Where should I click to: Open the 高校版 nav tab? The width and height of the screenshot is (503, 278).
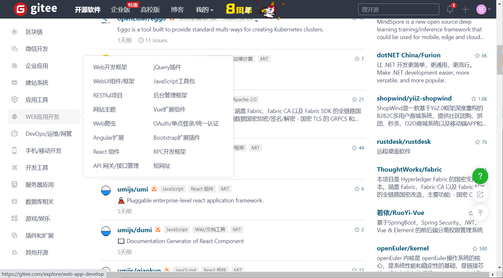point(150,10)
